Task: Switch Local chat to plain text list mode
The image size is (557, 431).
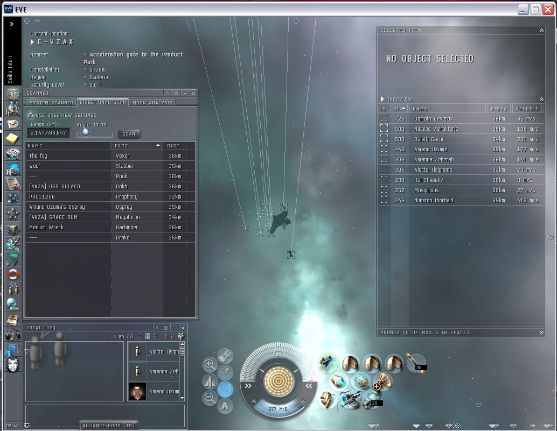Action: tap(140, 336)
